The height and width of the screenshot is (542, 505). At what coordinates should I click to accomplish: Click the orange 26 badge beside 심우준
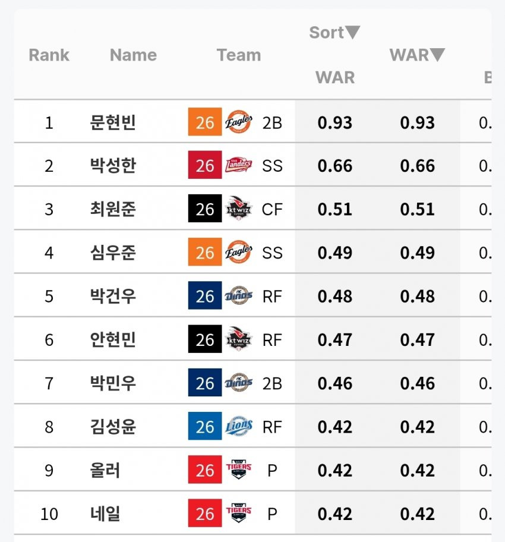tap(204, 253)
